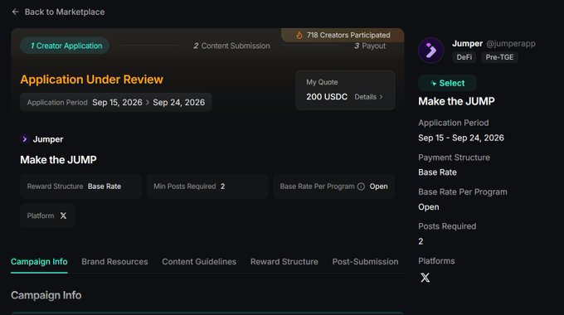The height and width of the screenshot is (315, 564).
Task: Switch to Campaign Info tab
Action: pos(39,262)
